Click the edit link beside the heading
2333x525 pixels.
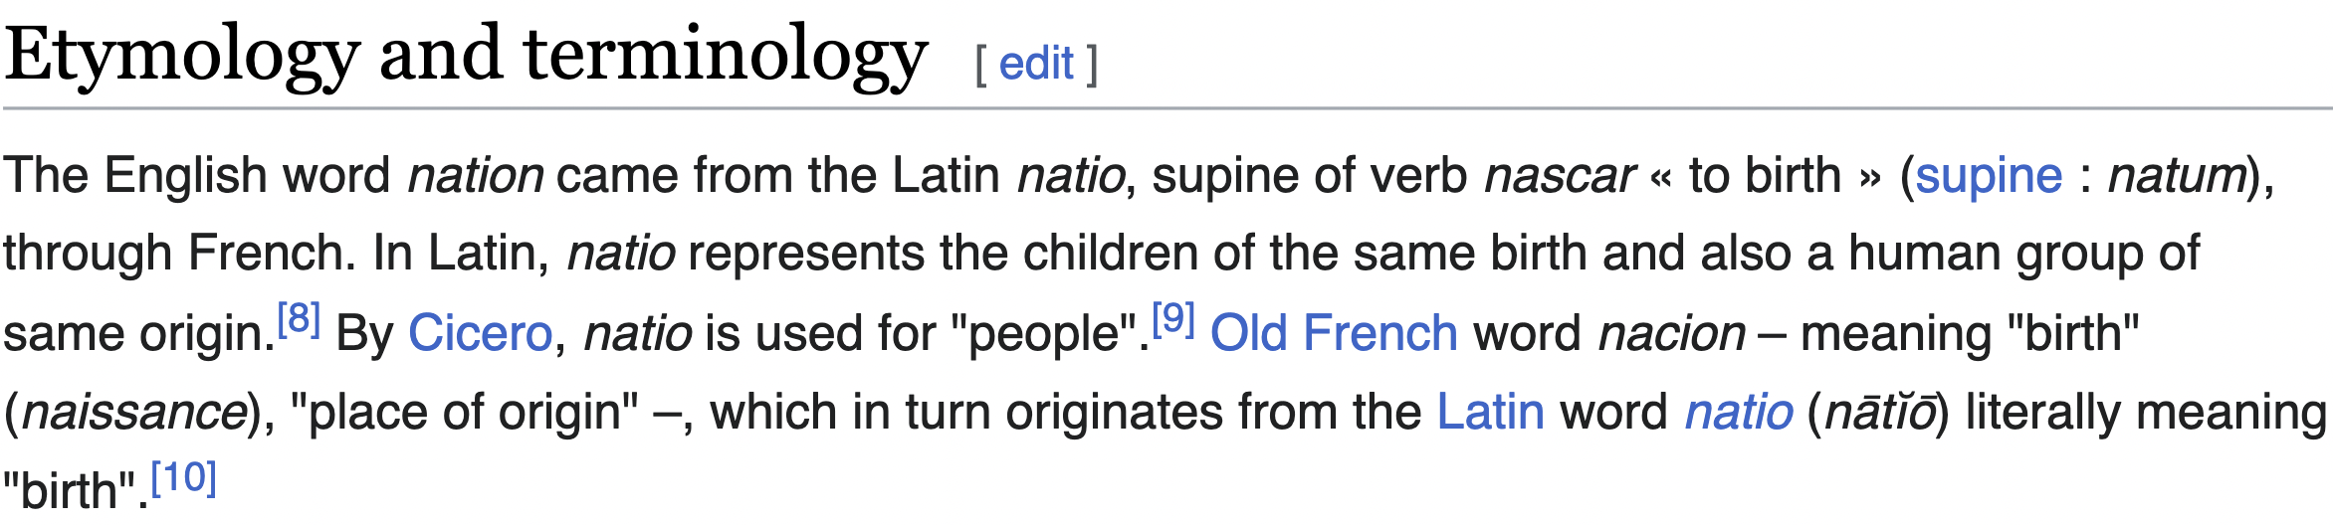pyautogui.click(x=1035, y=65)
